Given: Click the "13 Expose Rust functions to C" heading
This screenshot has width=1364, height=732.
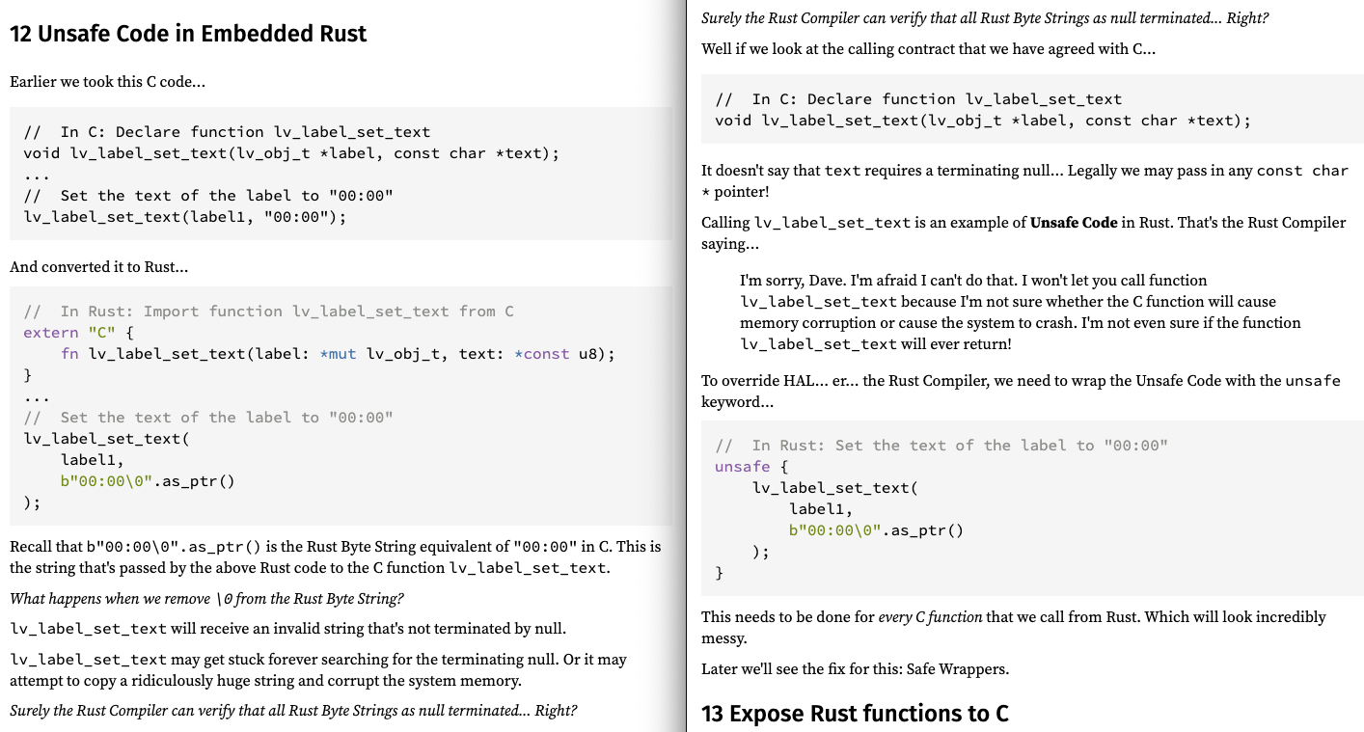Looking at the screenshot, I should coord(855,714).
